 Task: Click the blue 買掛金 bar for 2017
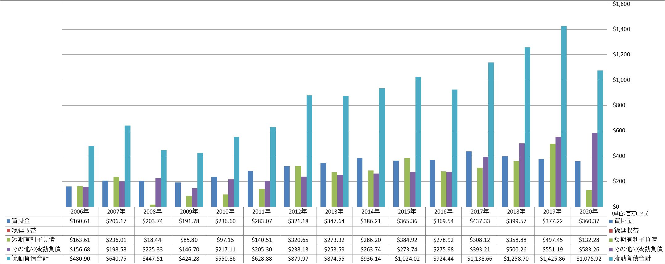[x=469, y=179]
